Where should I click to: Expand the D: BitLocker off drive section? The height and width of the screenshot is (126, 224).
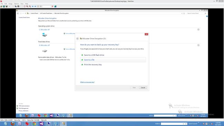pos(198,45)
